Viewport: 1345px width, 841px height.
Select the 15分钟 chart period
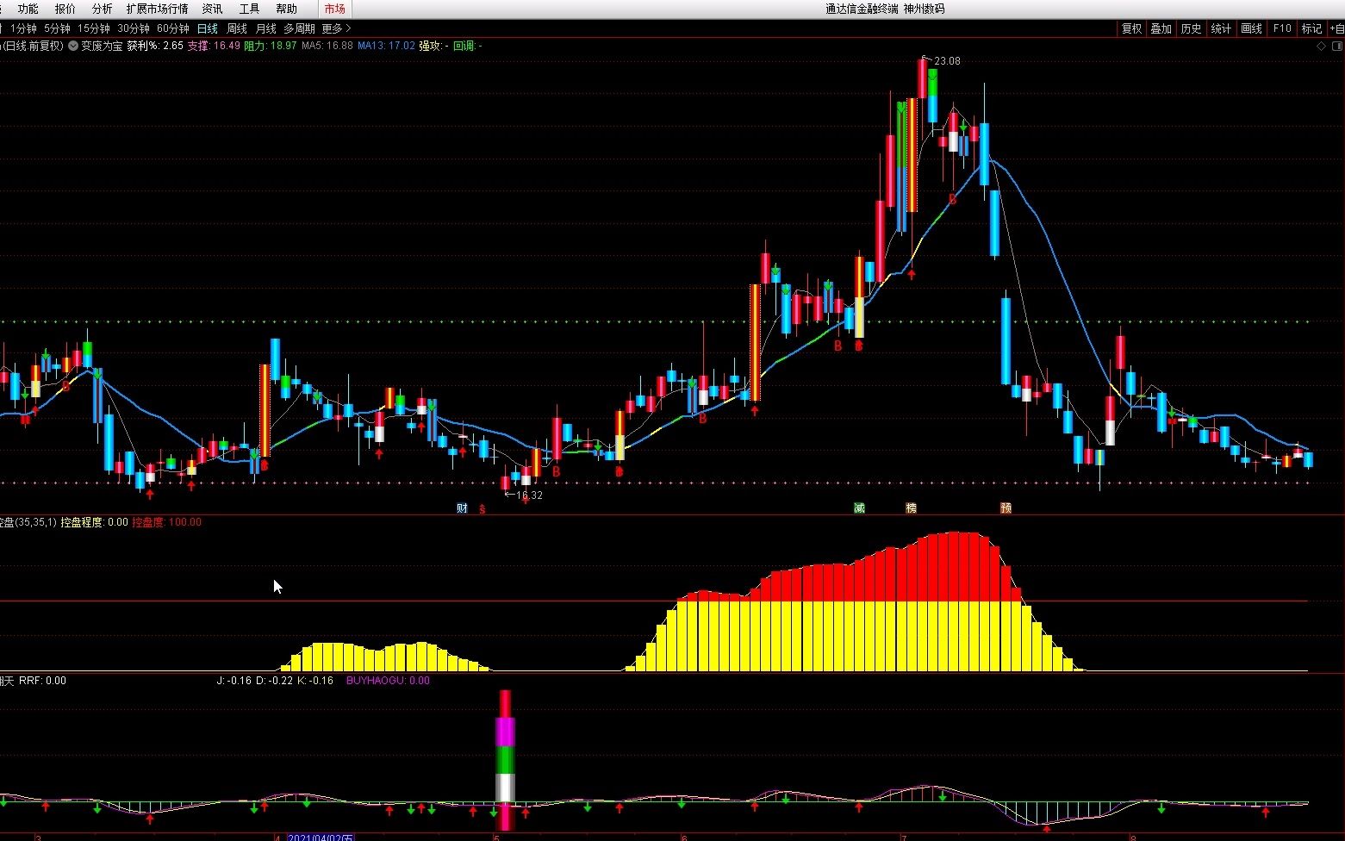click(x=94, y=28)
